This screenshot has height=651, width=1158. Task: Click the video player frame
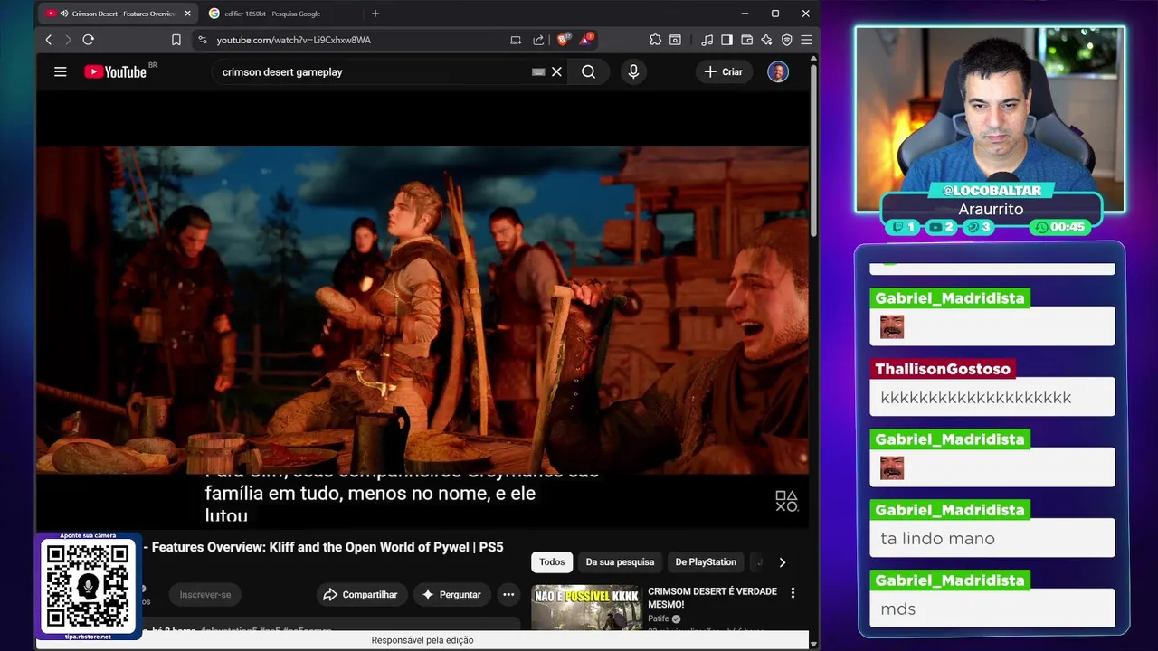[x=422, y=309]
